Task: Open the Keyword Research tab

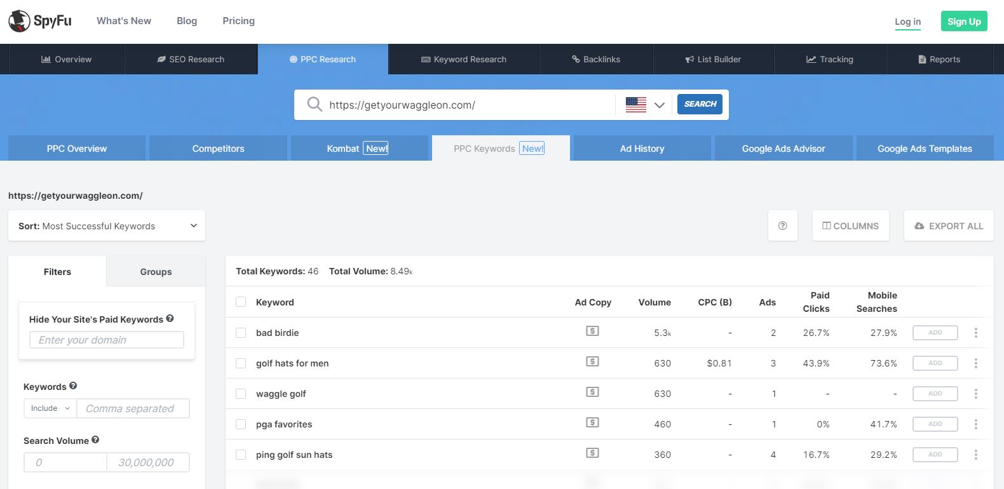Action: click(x=464, y=59)
